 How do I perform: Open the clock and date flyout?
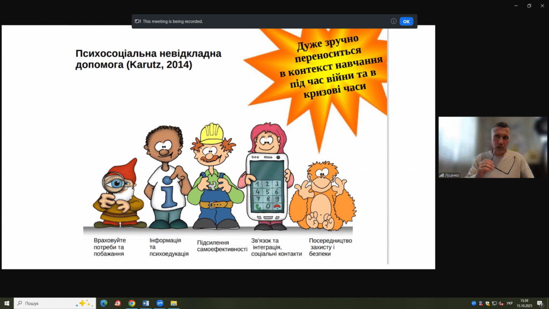(x=523, y=303)
